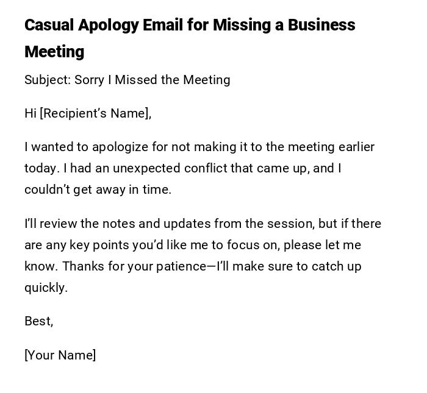Click the word 'quickly.' ending the second paragraph
Viewport: 427px width, 393px height.
(46, 288)
